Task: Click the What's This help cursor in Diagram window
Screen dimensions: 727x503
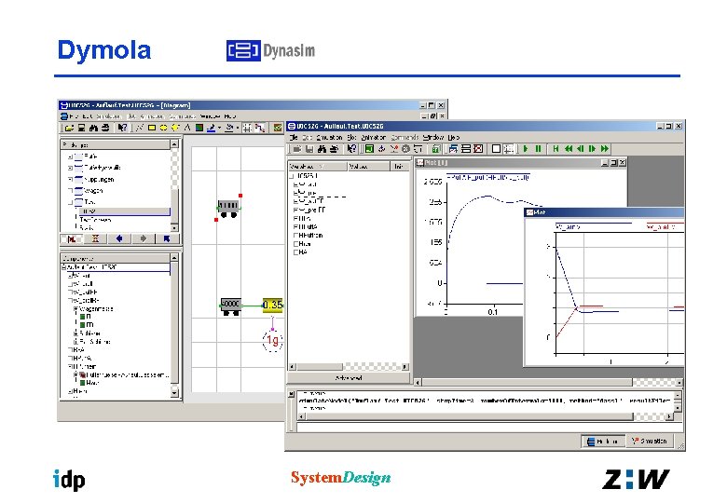Action: [122, 128]
